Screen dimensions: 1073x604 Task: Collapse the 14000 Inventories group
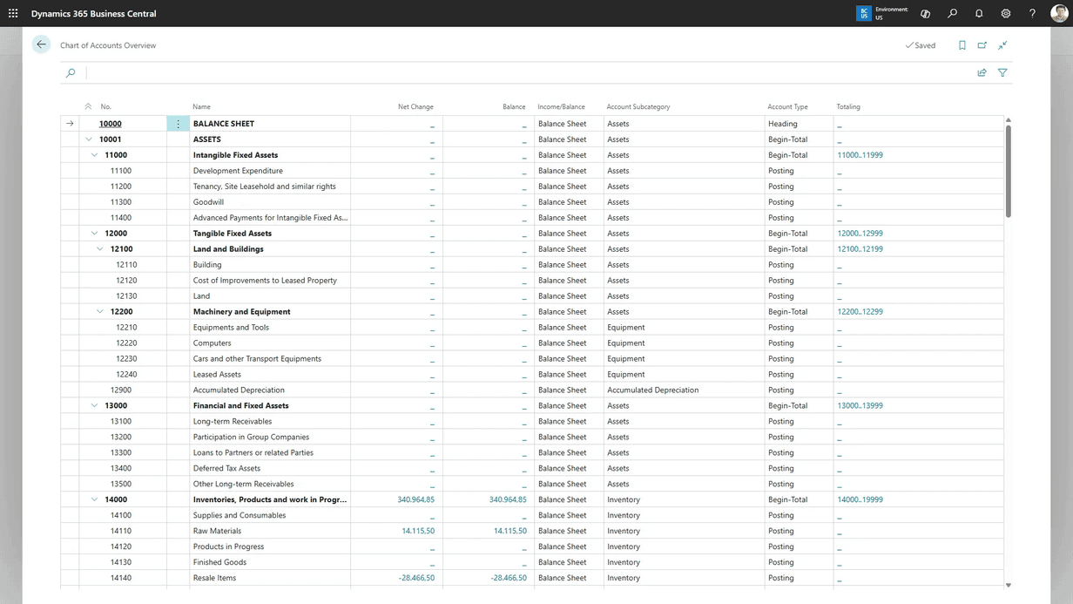click(94, 500)
